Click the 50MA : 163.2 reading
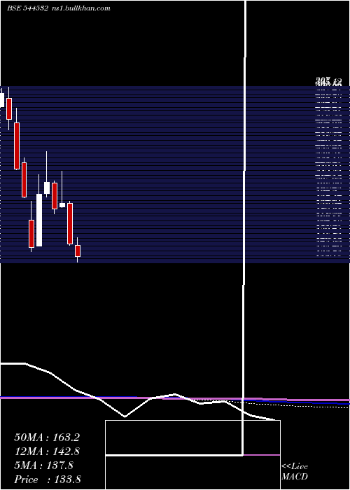 [47, 437]
